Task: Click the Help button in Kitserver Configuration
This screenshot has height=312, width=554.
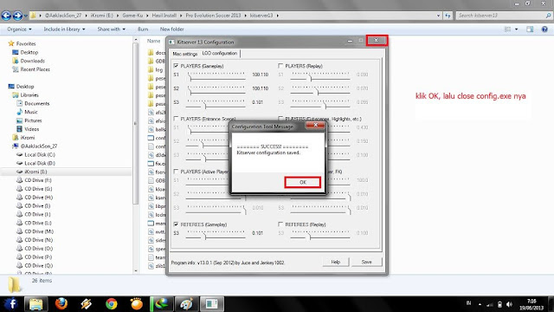Action: point(336,262)
